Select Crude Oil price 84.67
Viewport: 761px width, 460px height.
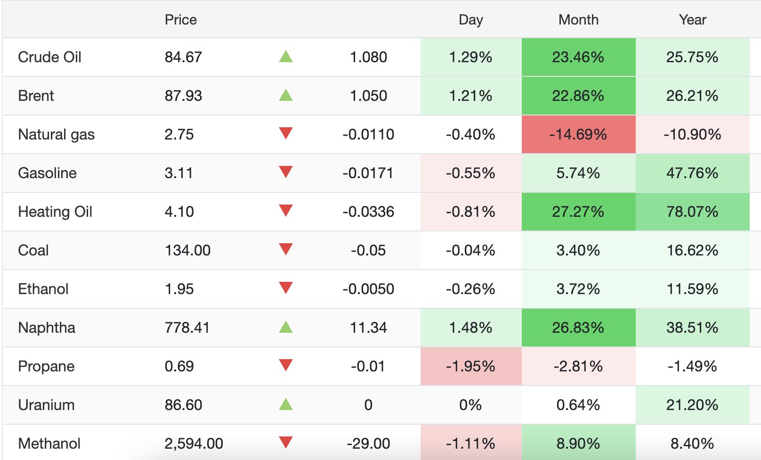point(183,57)
